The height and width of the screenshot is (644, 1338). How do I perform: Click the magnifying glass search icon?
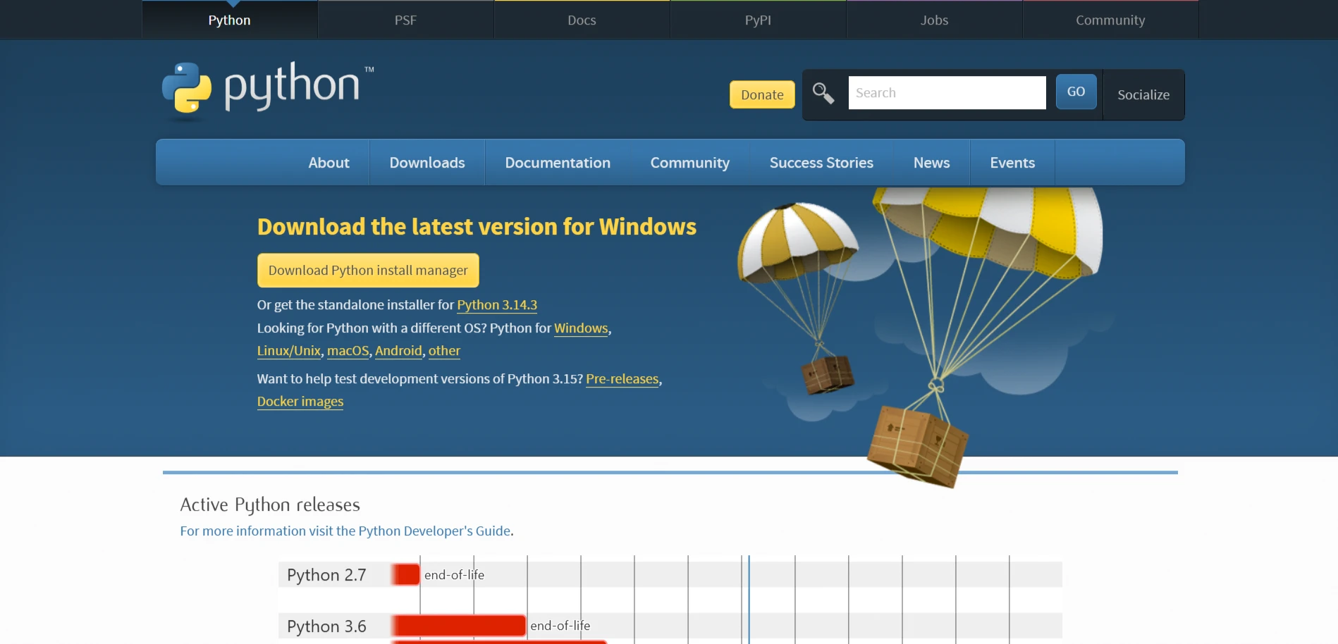(x=823, y=93)
